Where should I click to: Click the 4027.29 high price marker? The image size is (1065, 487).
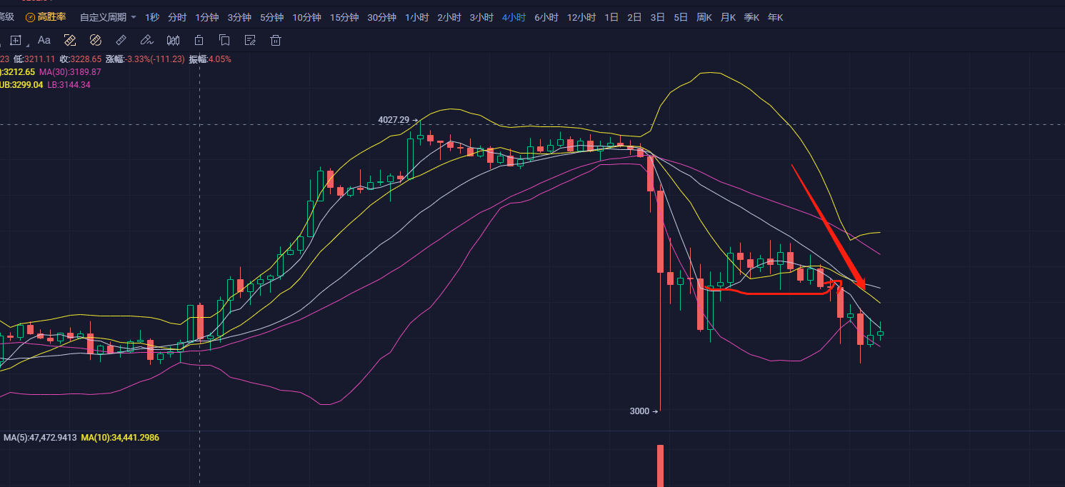pos(398,120)
